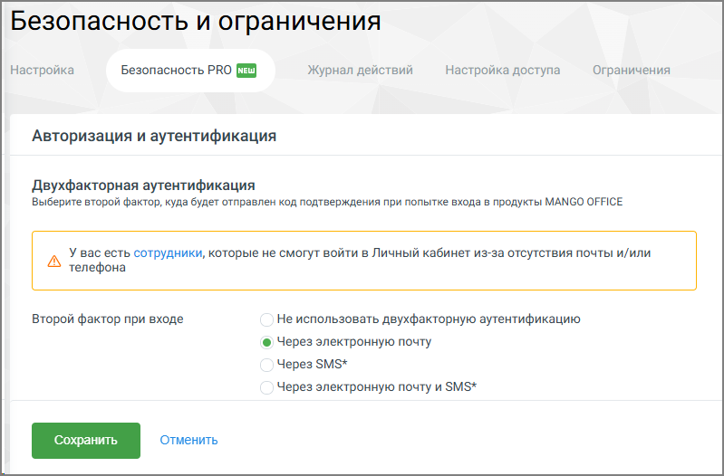This screenshot has width=724, height=476.
Task: Follow the сотрудники link
Action: click(168, 252)
